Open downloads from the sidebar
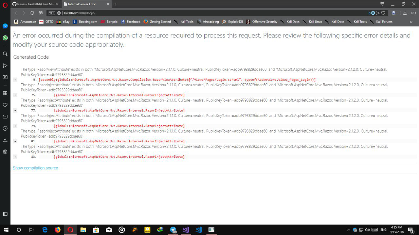 tap(5, 140)
